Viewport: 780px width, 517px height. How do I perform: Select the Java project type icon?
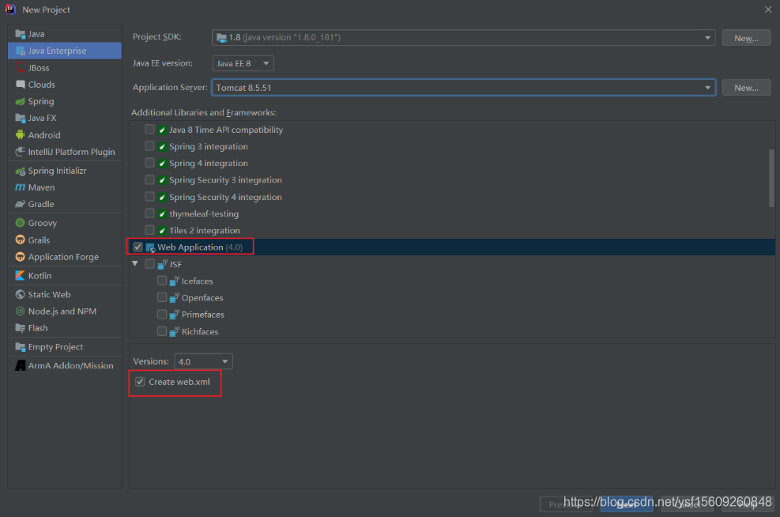coord(21,34)
